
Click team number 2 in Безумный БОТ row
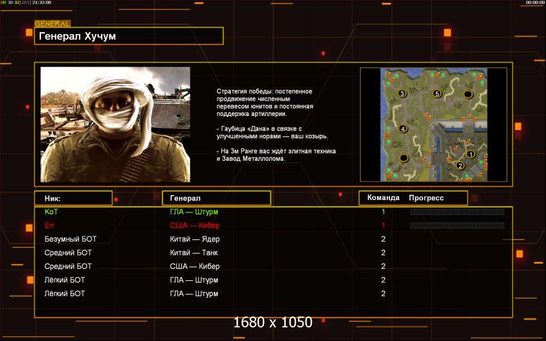coord(383,239)
